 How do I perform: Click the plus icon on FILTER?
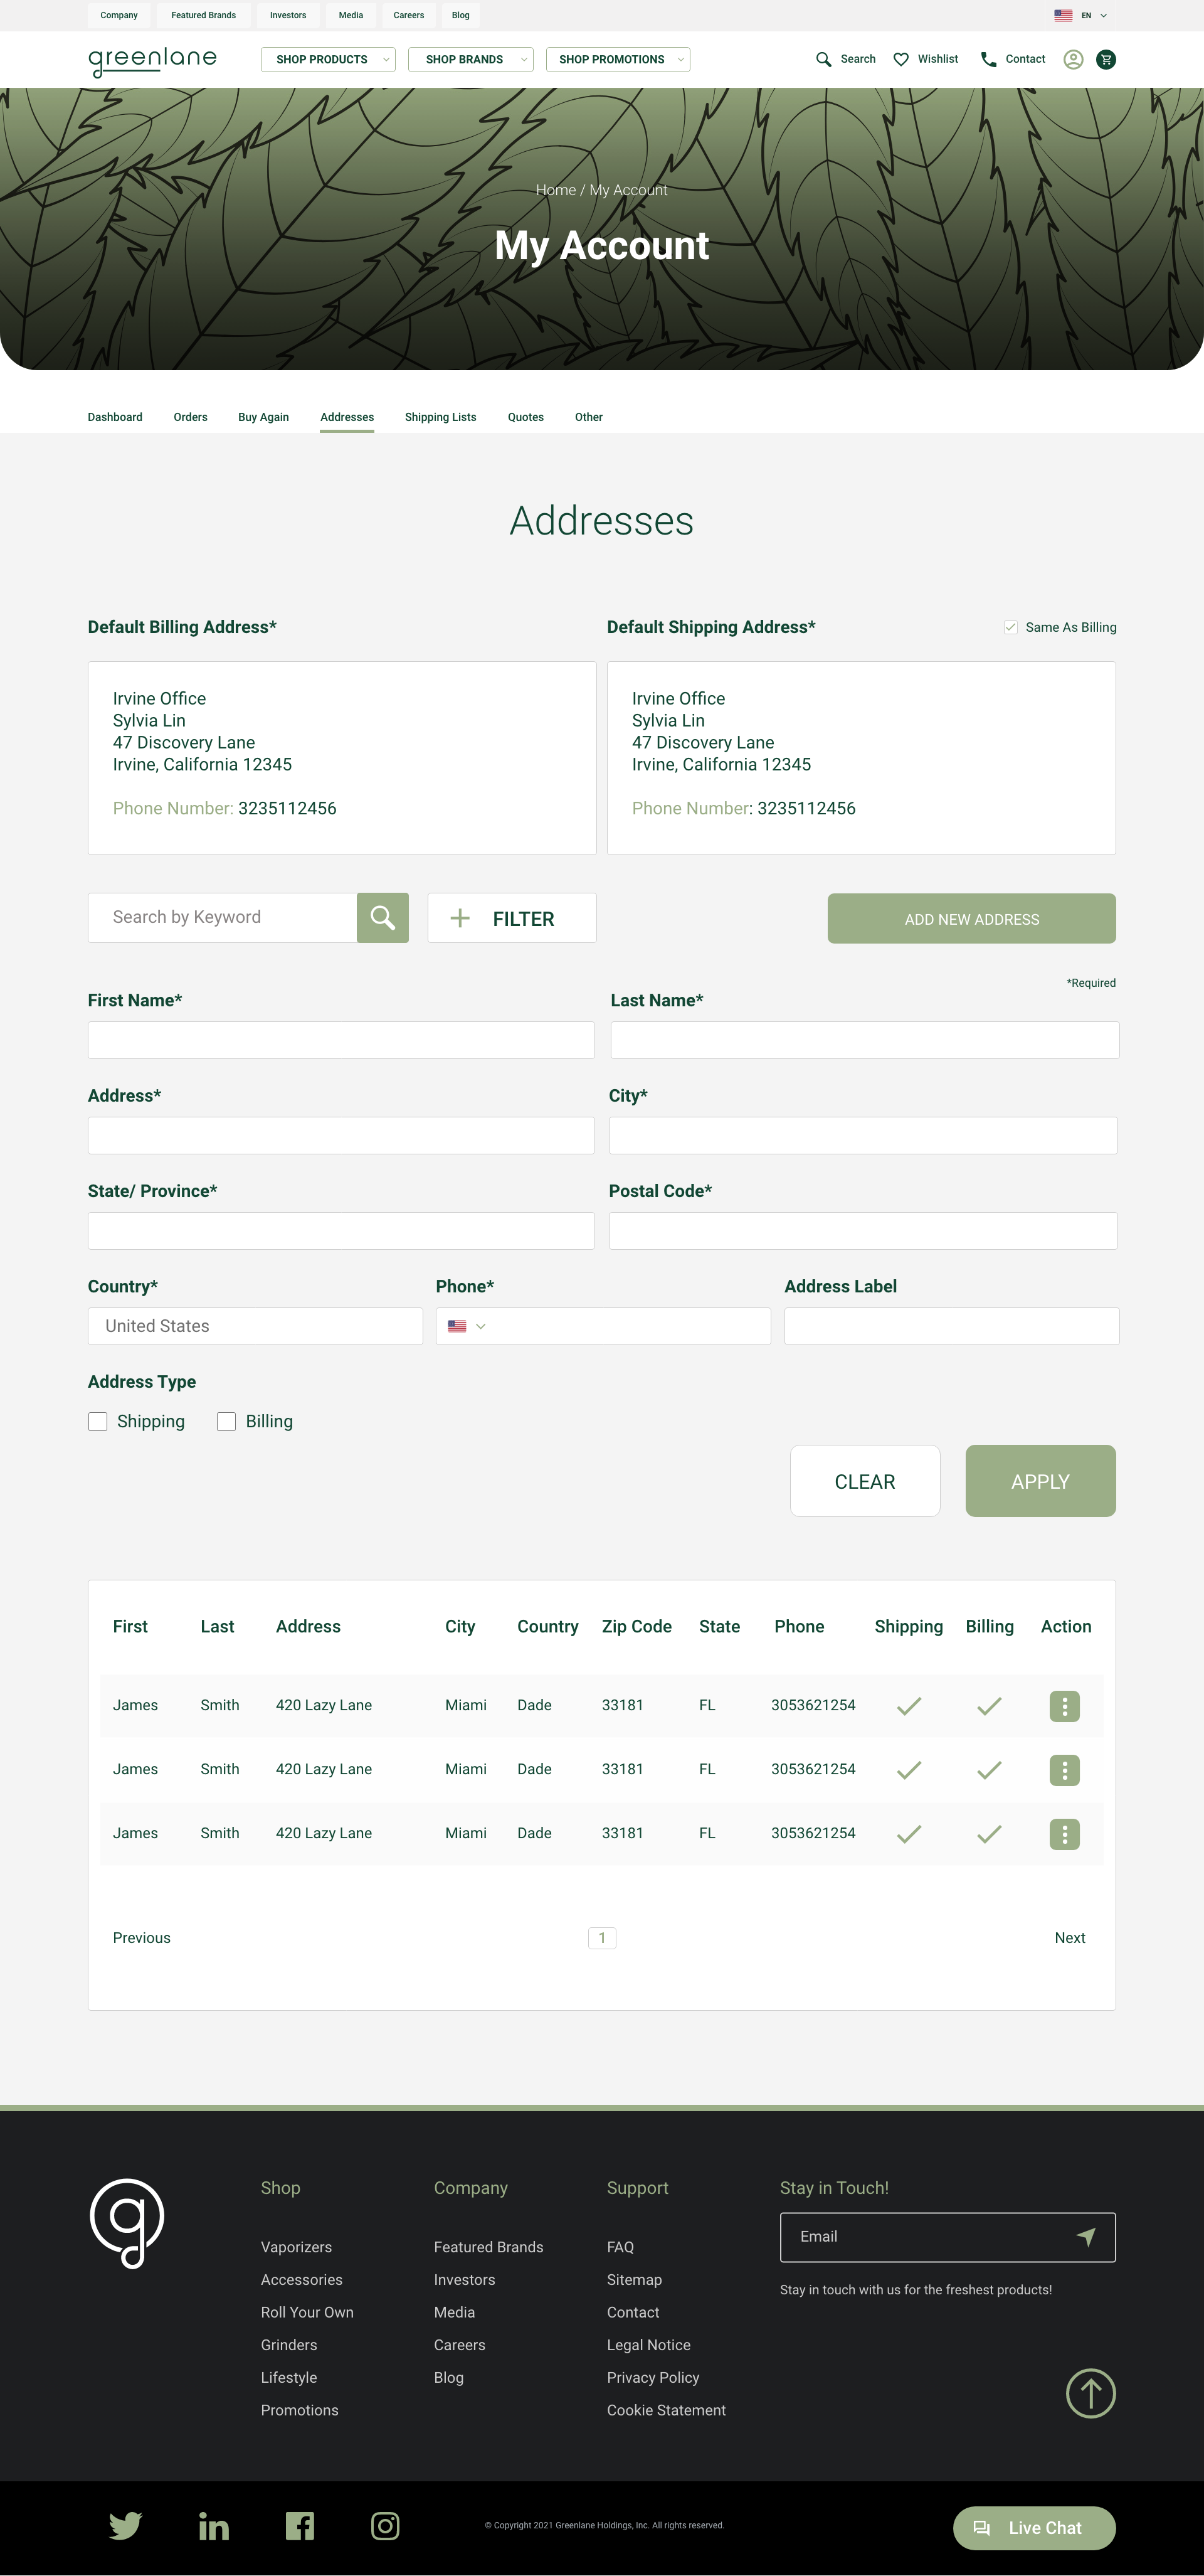click(x=460, y=918)
